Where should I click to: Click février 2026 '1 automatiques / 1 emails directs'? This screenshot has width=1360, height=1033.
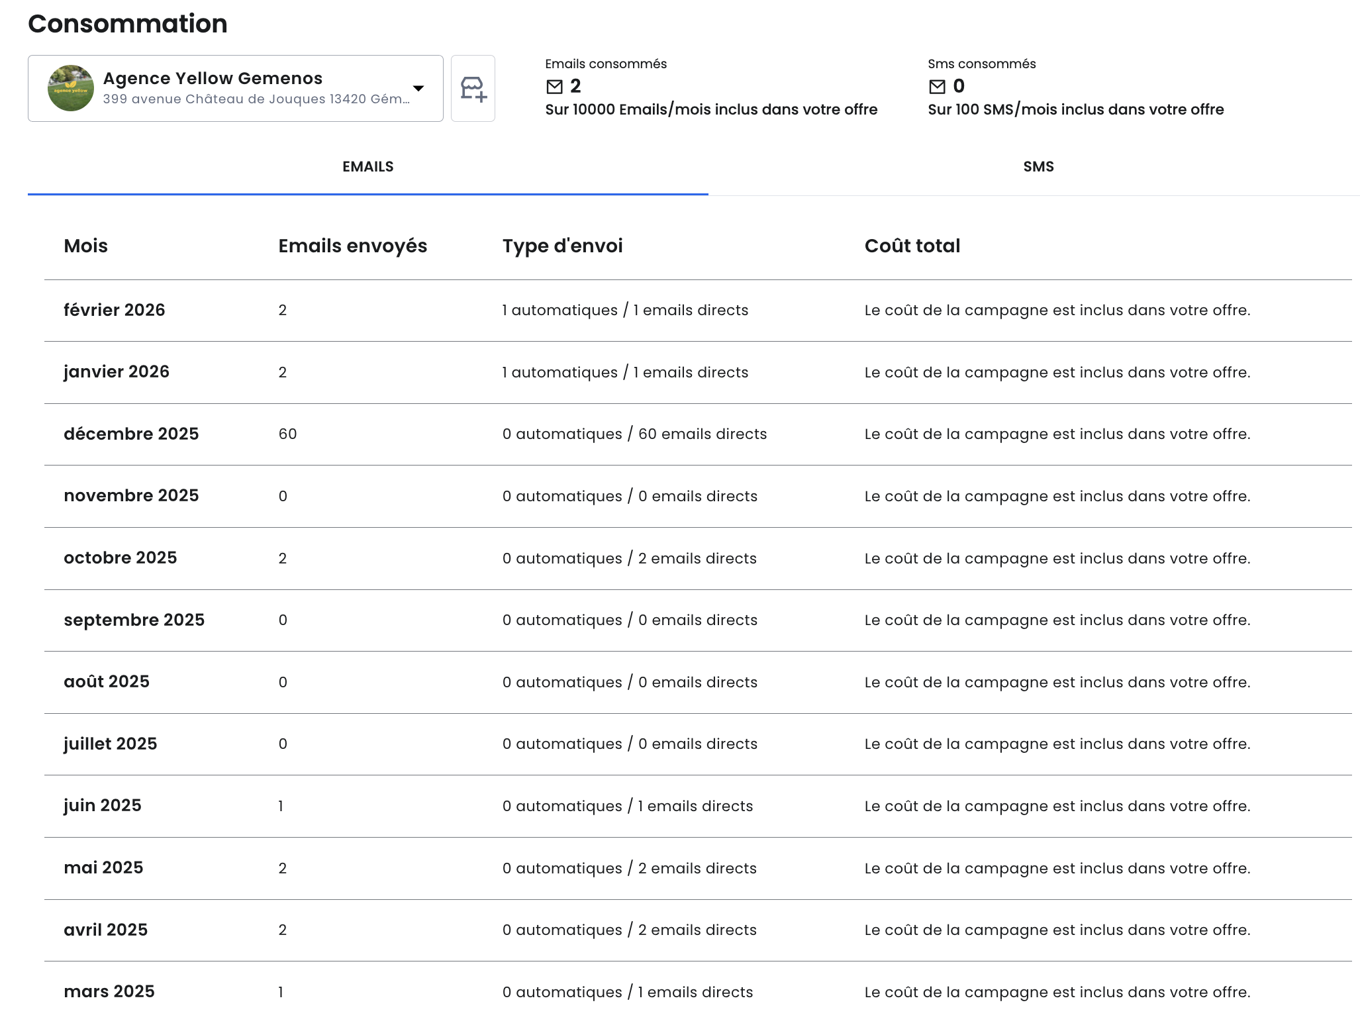pyautogui.click(x=625, y=310)
